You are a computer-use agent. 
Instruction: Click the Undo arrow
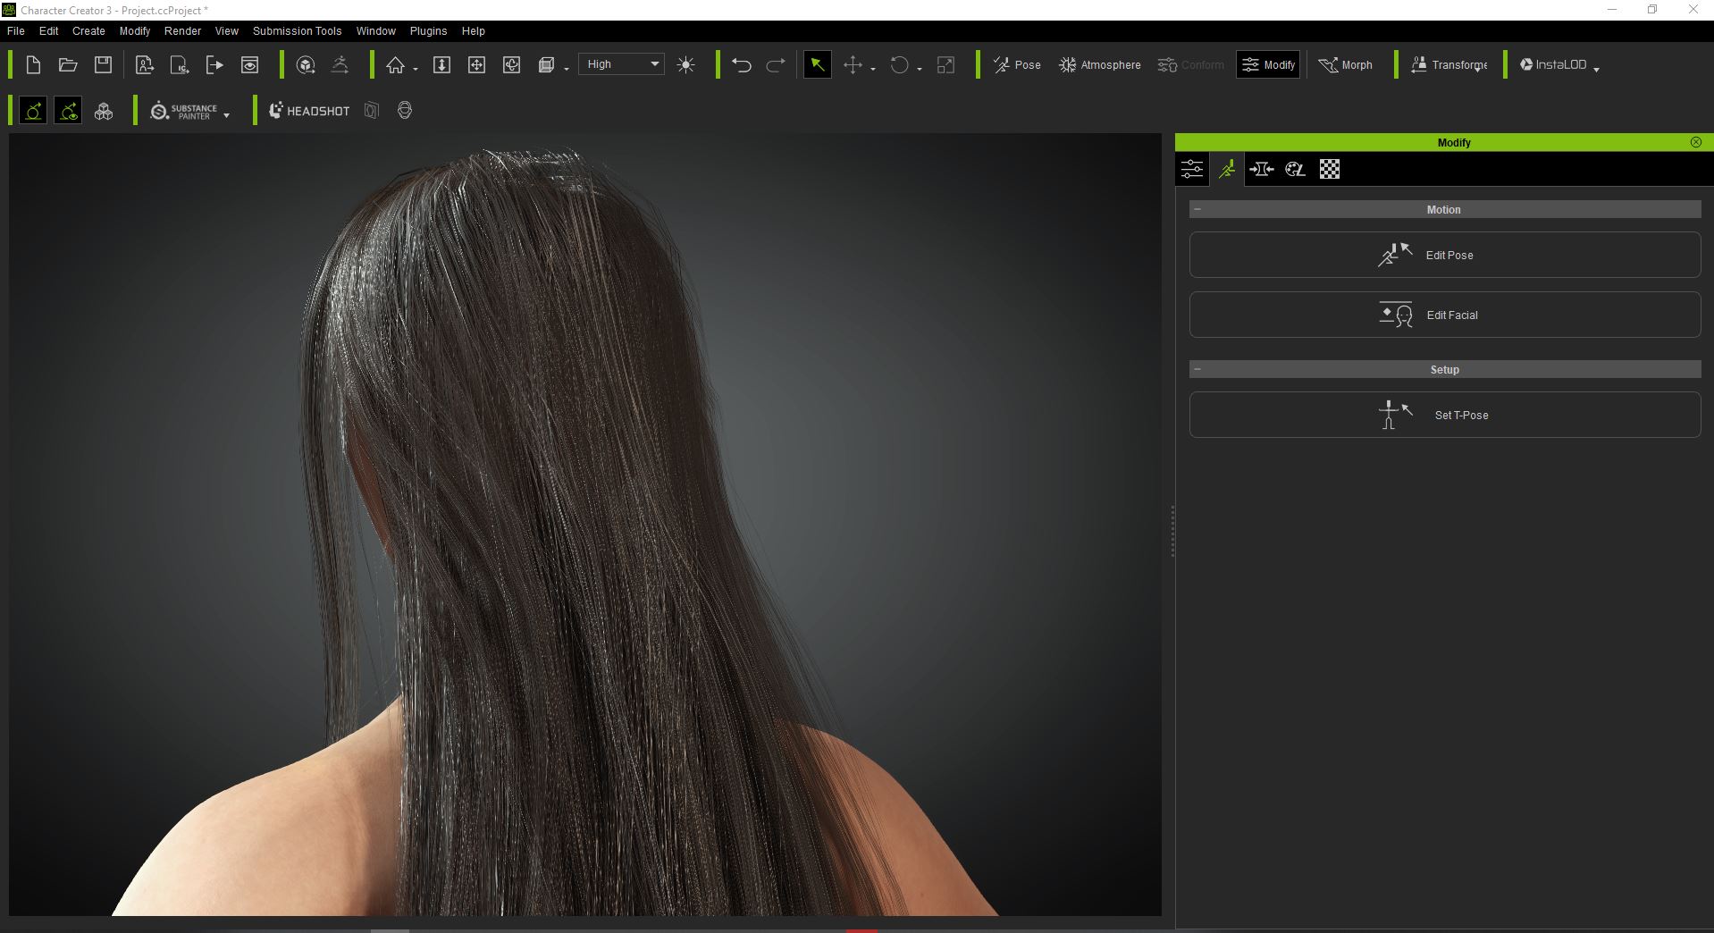click(742, 64)
